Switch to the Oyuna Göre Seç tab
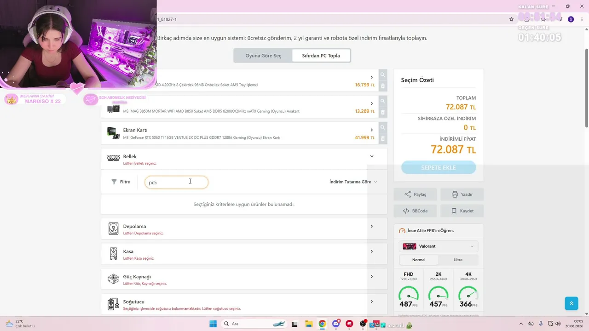This screenshot has width=589, height=331. 263,56
